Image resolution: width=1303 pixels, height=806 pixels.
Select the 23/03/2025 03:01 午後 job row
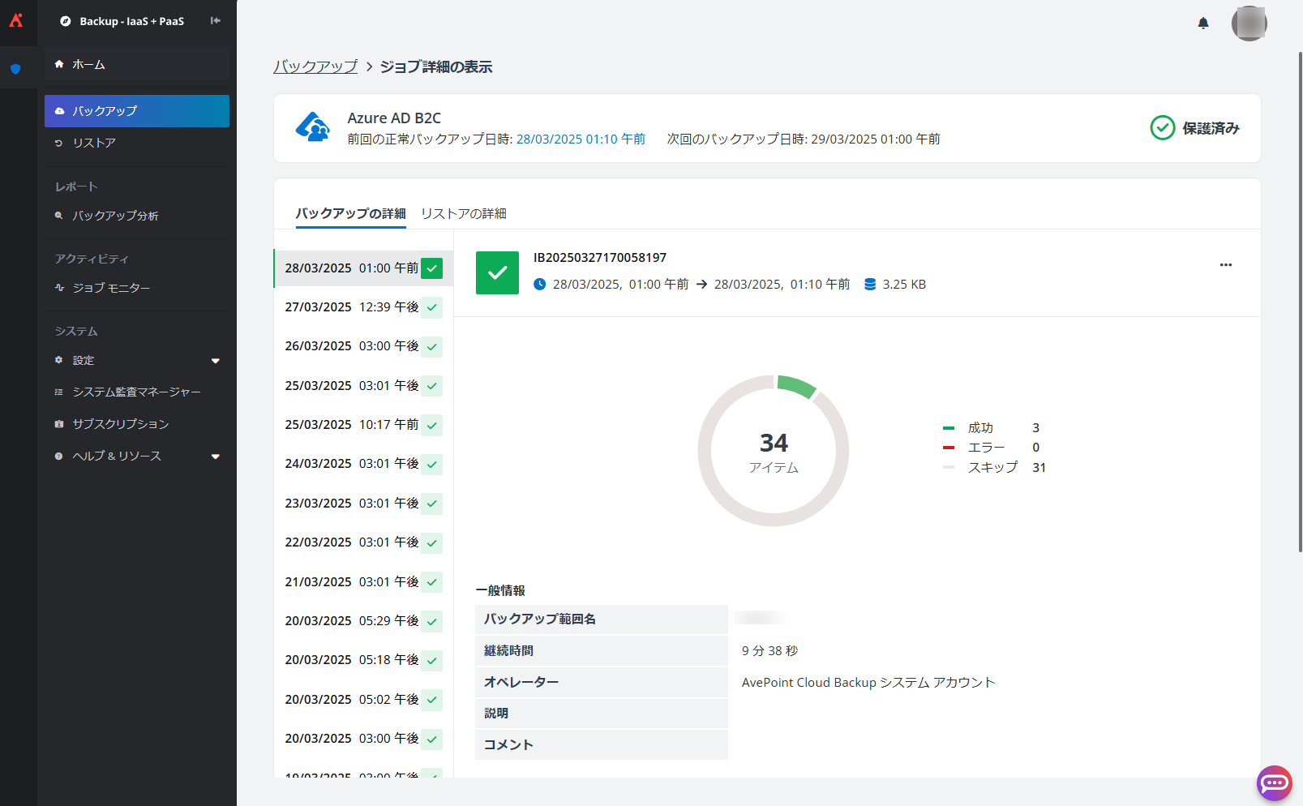pos(363,504)
